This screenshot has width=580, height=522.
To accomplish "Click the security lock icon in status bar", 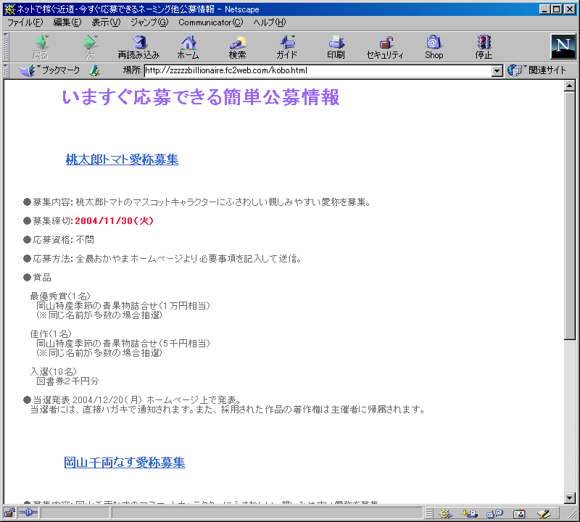I will tap(9, 513).
